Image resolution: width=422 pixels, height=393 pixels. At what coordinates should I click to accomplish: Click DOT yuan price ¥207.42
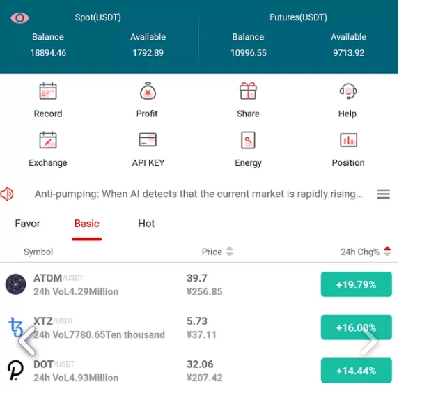tap(204, 378)
